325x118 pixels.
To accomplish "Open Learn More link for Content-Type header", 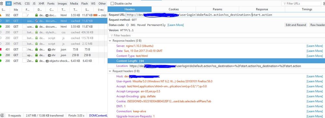I will point(315,56).
